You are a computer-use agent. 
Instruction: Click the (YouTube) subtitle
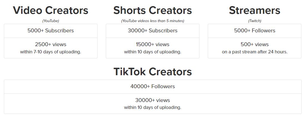[51, 21]
